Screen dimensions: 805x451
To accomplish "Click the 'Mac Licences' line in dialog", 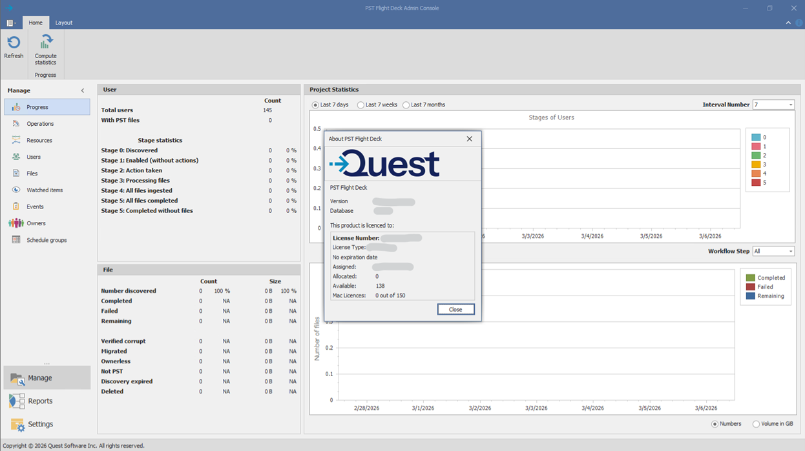I will click(x=369, y=296).
